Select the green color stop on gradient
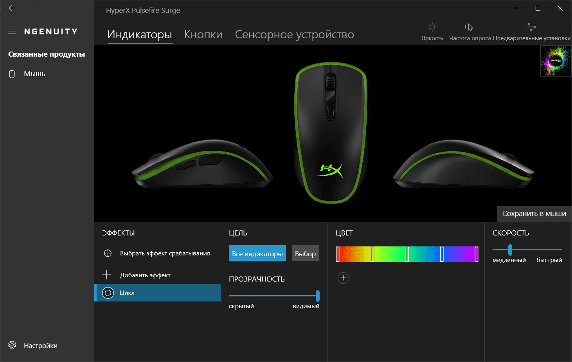The height and width of the screenshot is (362, 572). click(x=407, y=254)
